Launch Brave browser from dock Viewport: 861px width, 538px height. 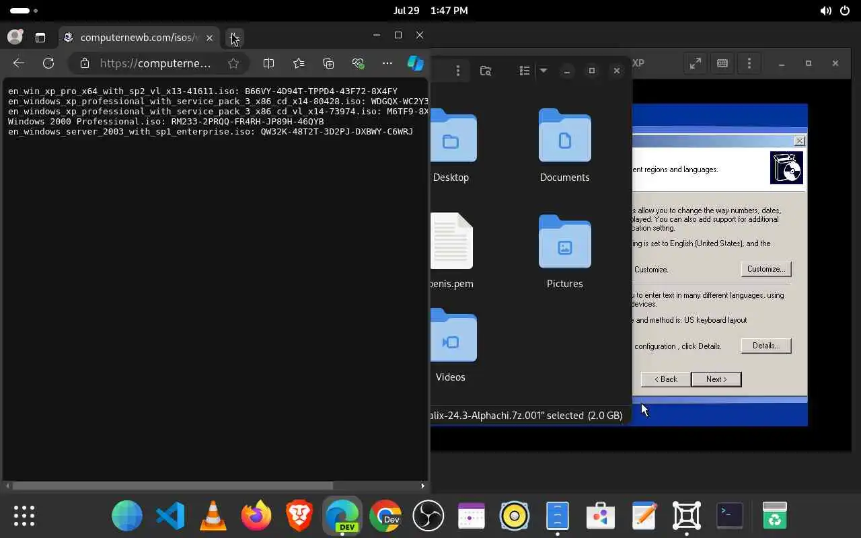click(x=299, y=516)
